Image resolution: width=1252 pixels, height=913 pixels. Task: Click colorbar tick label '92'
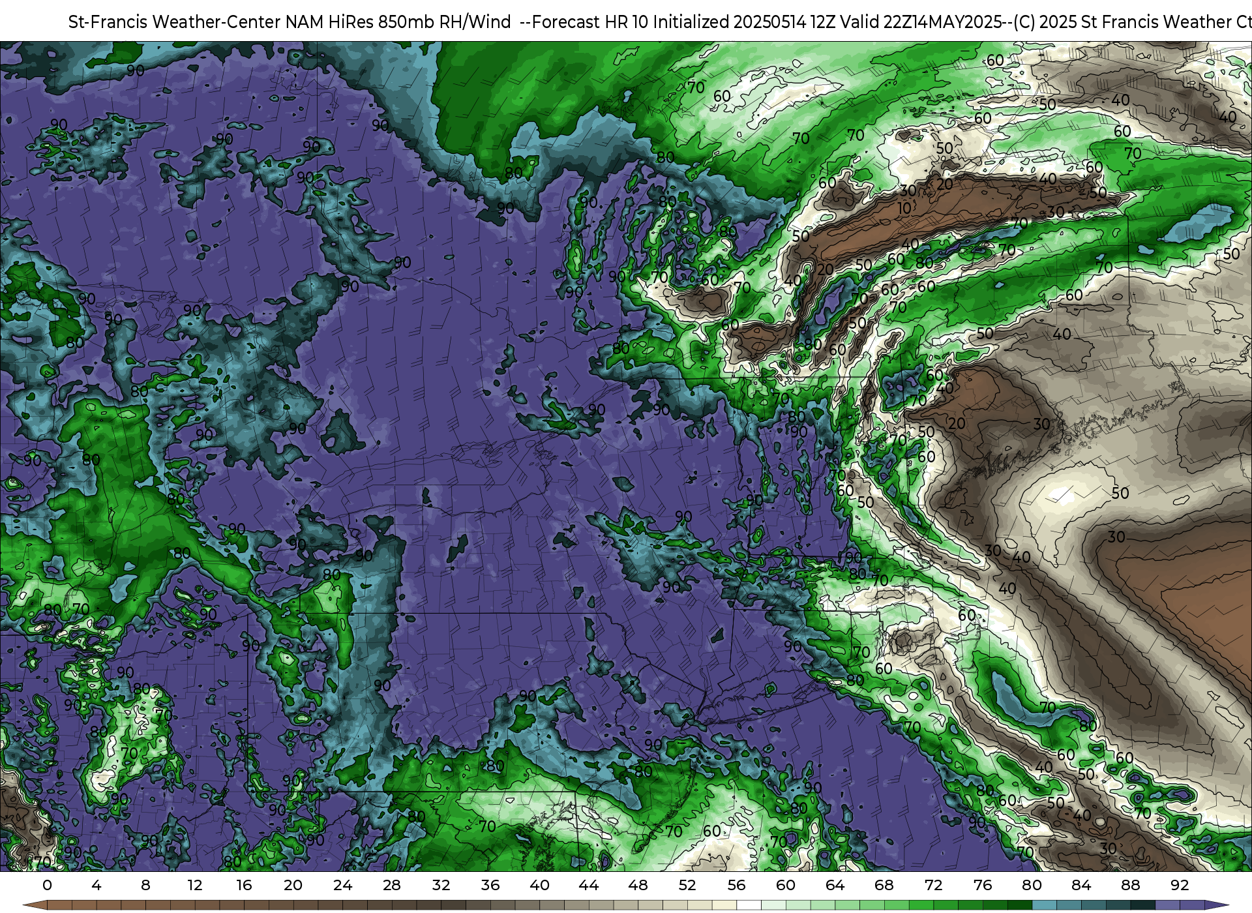pyautogui.click(x=1180, y=885)
